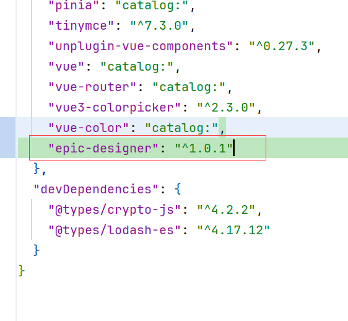Screen dimensions: 348x321
Task: Click the final closing brace of the file
Action: pyautogui.click(x=22, y=271)
